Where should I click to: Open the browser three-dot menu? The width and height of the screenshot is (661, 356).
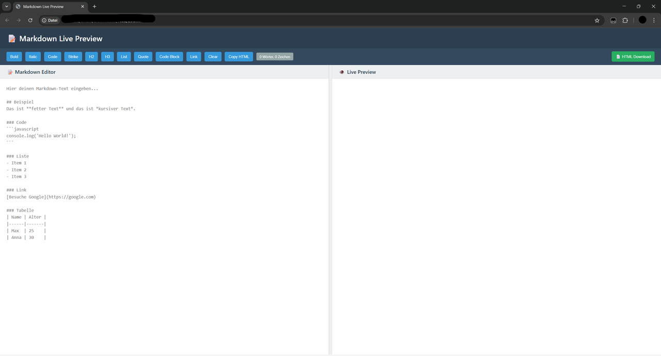click(654, 20)
